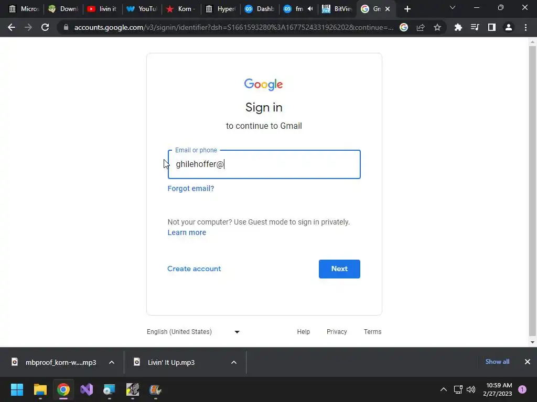The width and height of the screenshot is (537, 402).
Task: Switch to the BitView tab
Action: point(338,9)
